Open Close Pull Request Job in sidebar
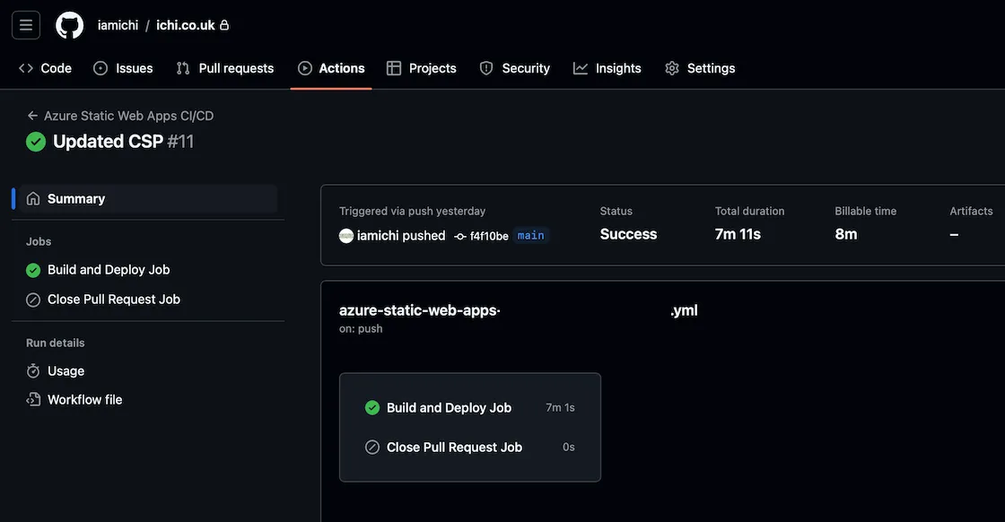Viewport: 1005px width, 522px height. tap(113, 299)
